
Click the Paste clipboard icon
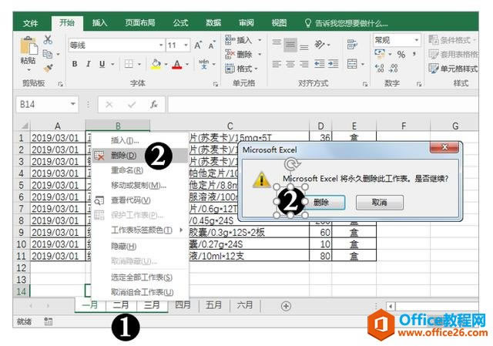[x=29, y=45]
